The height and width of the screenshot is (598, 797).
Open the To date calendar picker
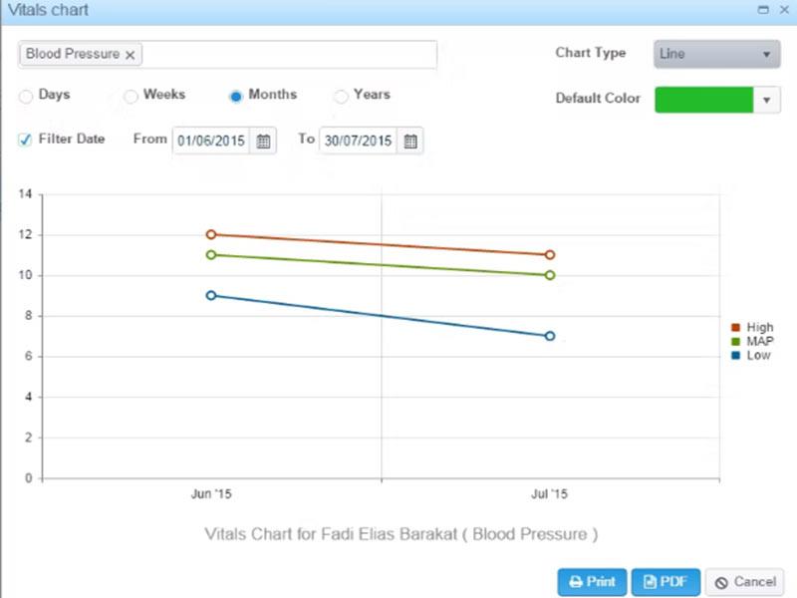[x=410, y=141]
